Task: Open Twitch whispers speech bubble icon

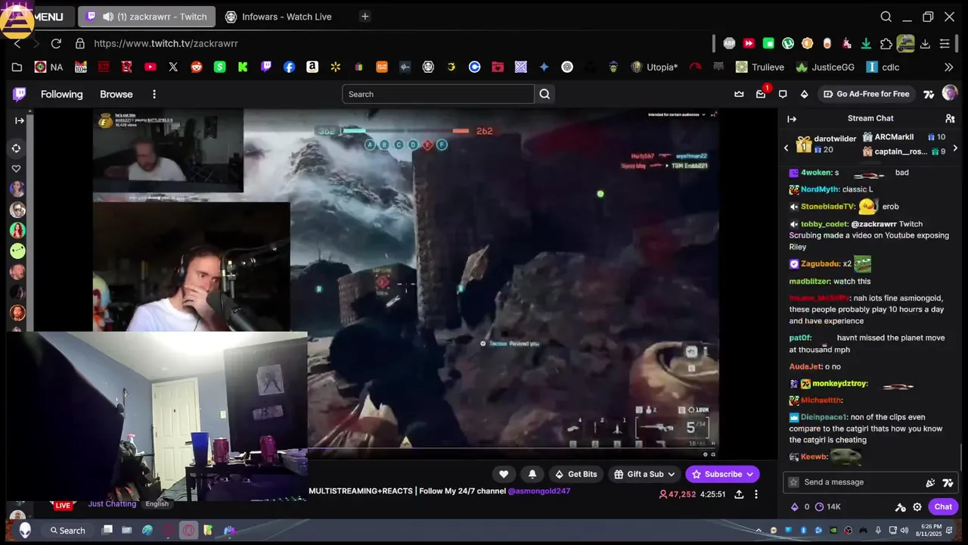Action: pyautogui.click(x=783, y=94)
